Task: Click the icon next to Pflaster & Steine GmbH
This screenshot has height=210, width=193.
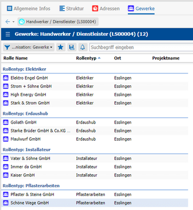Action: (6, 194)
